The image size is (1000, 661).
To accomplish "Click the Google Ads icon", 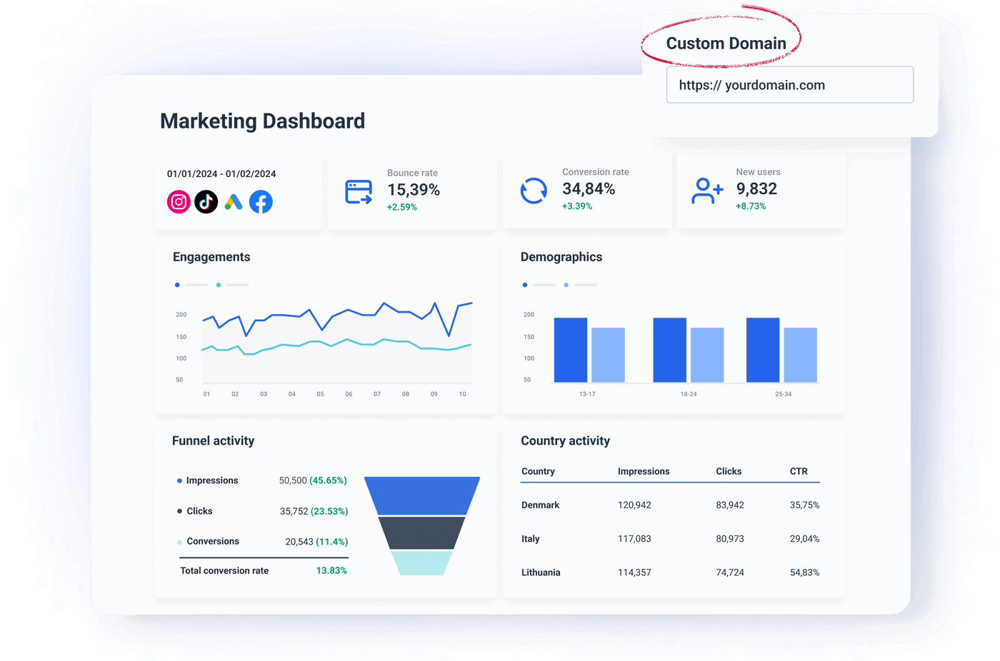I will point(234,202).
